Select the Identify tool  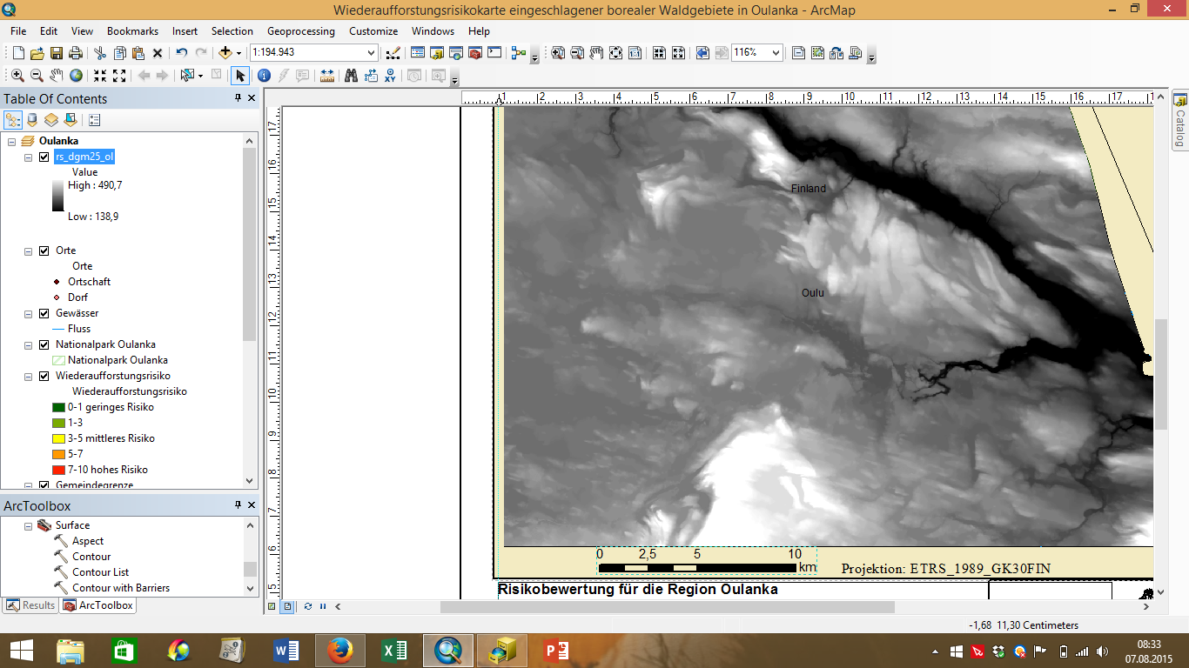(x=264, y=76)
